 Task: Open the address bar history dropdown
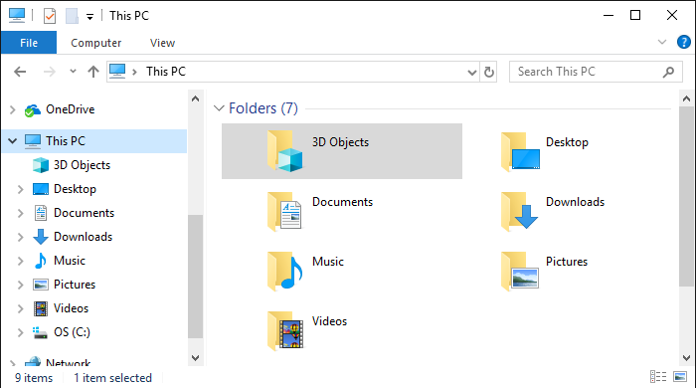[x=472, y=72]
